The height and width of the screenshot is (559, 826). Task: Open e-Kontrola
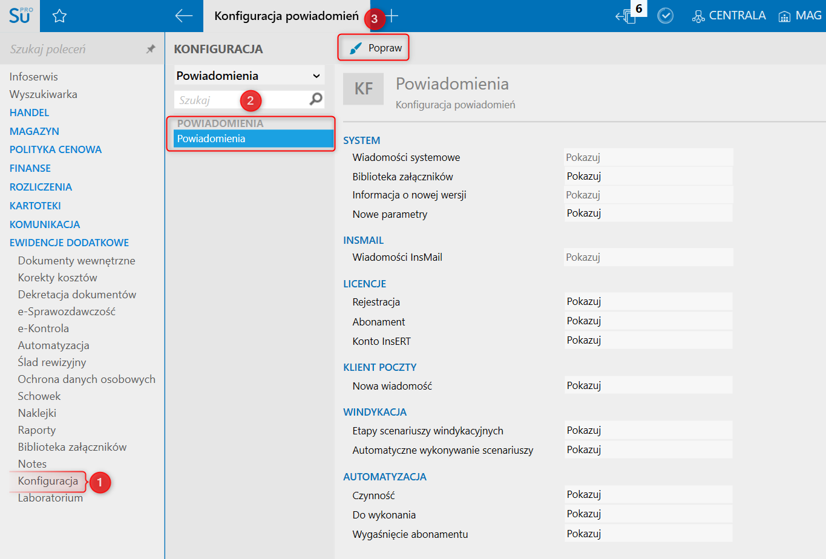coord(43,329)
